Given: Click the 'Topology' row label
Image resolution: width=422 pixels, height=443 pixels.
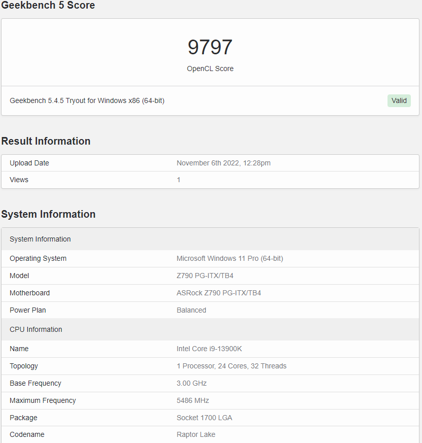Looking at the screenshot, I should [24, 366].
